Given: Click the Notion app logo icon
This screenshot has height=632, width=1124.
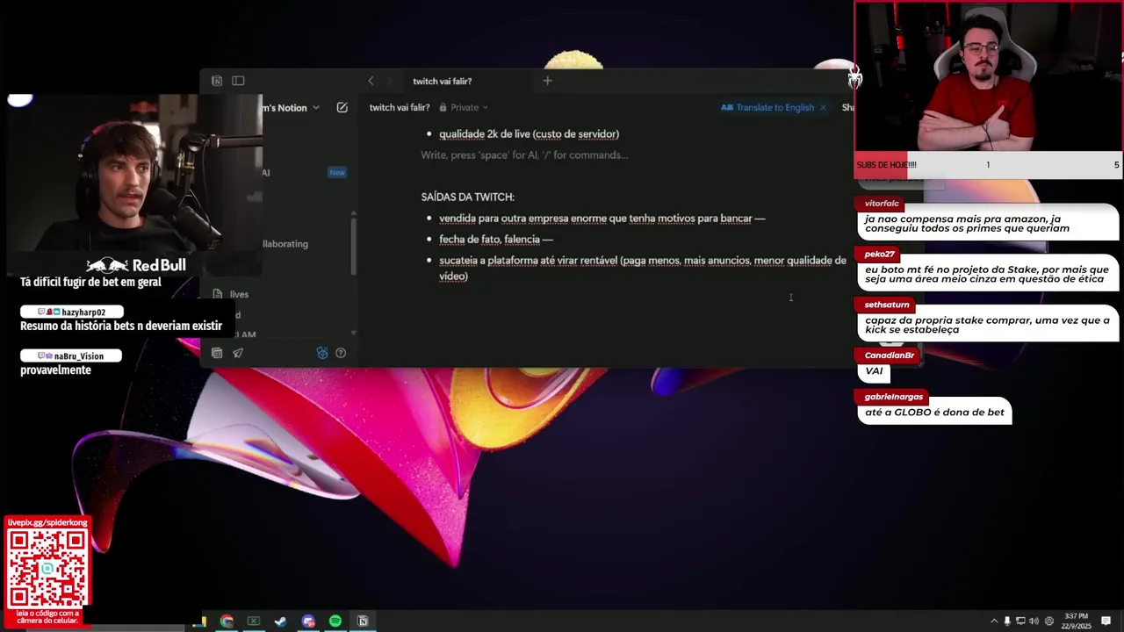Looking at the screenshot, I should 217,81.
